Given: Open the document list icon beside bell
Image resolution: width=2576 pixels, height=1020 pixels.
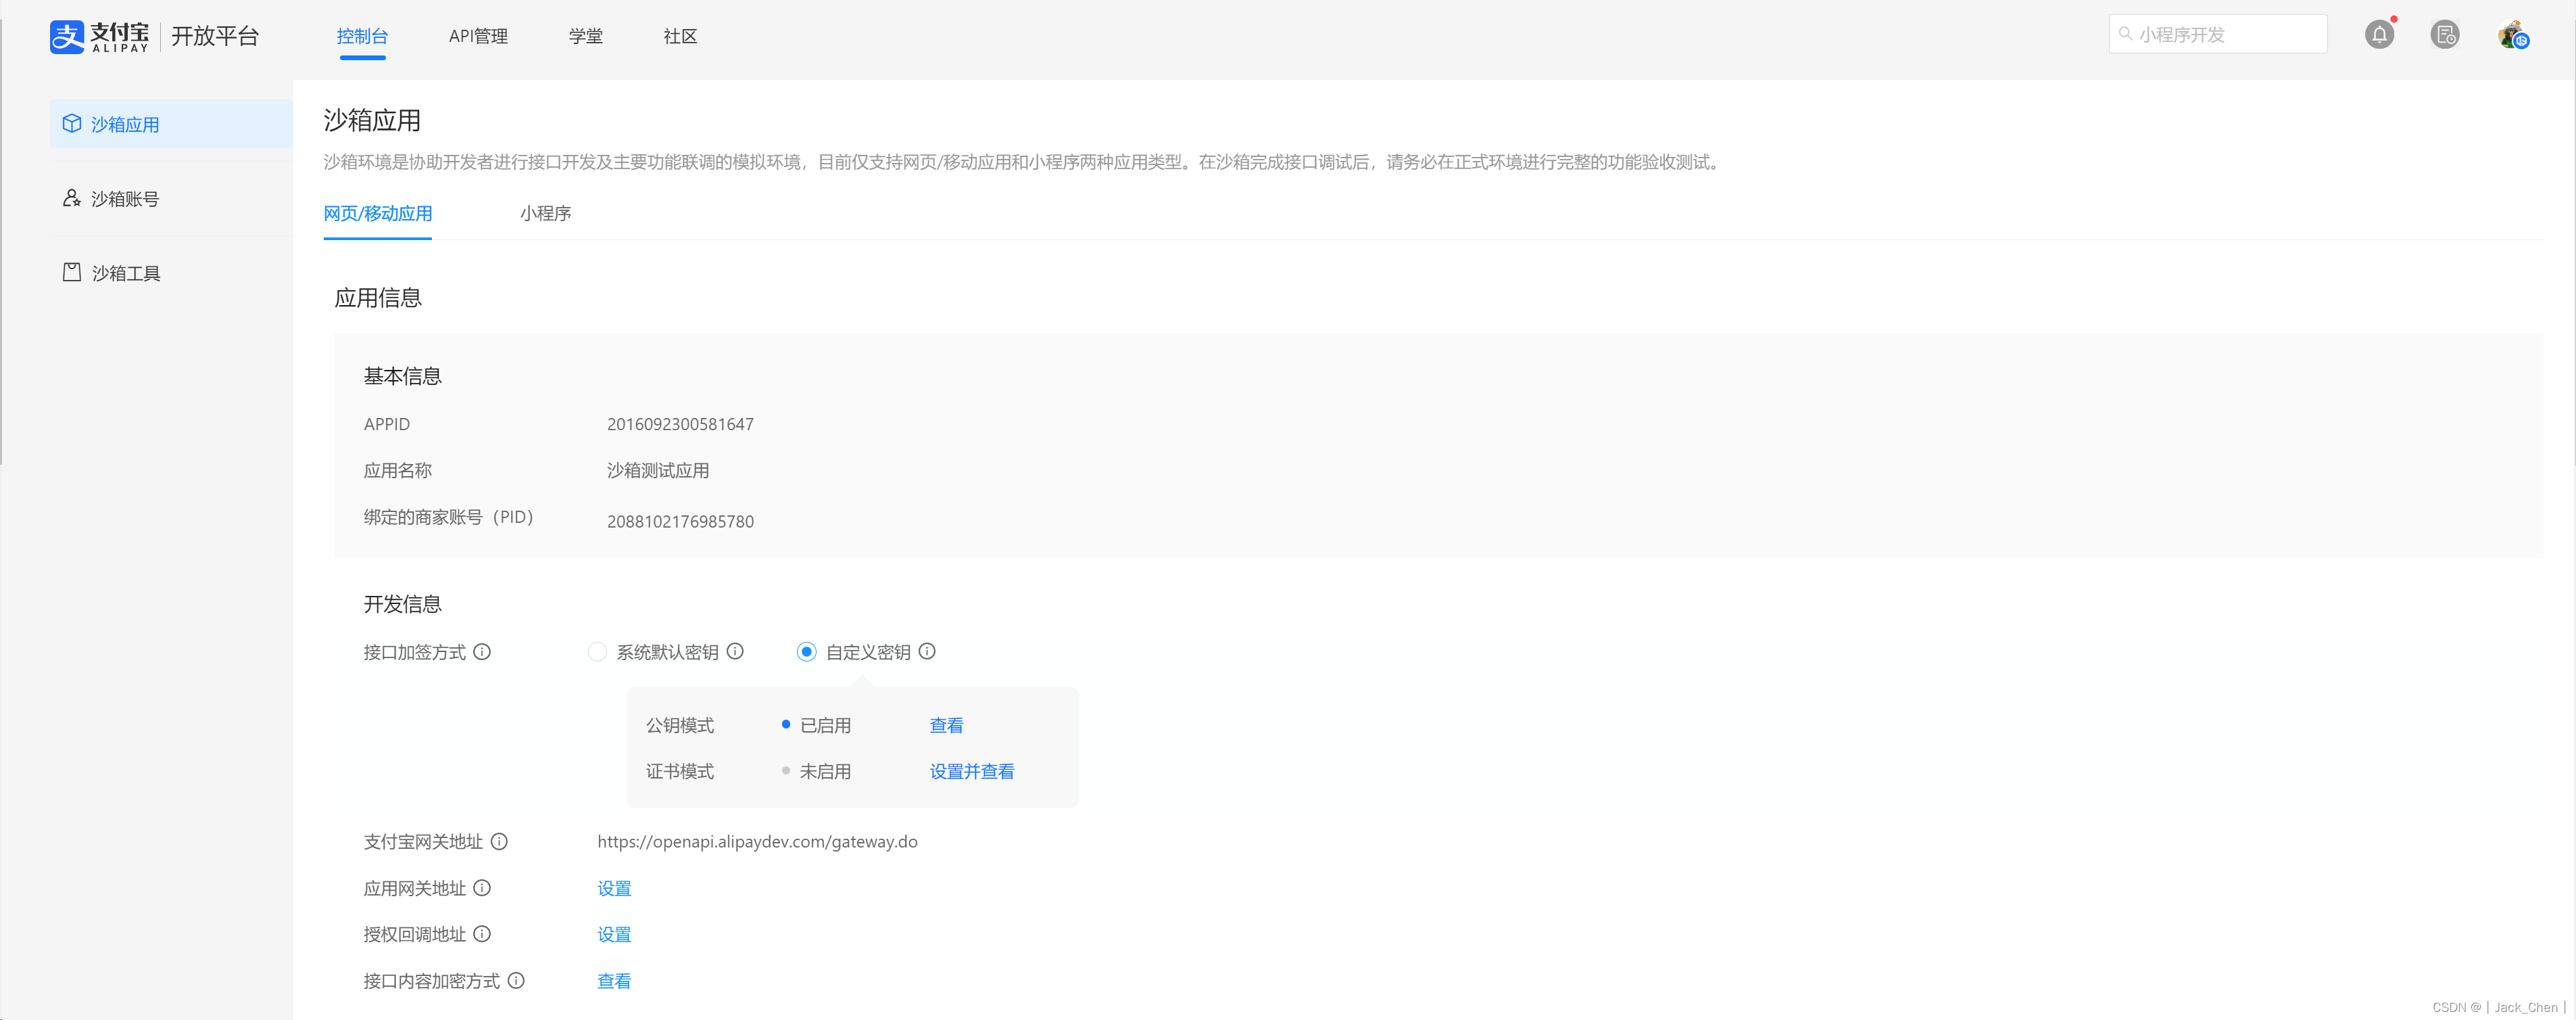Looking at the screenshot, I should pos(2444,35).
